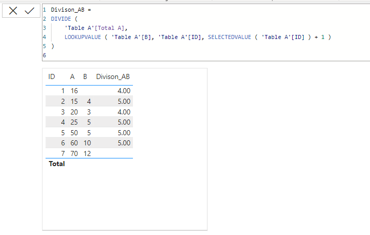The image size is (370, 235).
Task: Select cell with A value 16
Action: pyautogui.click(x=74, y=91)
